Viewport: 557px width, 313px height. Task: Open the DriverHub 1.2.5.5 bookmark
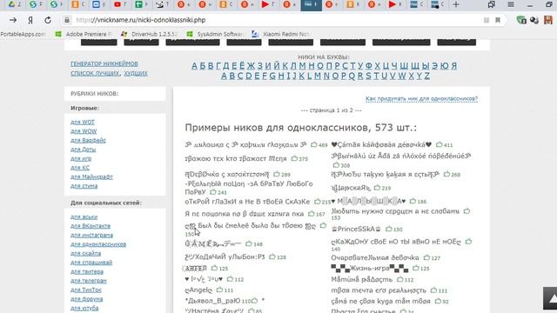[150, 34]
